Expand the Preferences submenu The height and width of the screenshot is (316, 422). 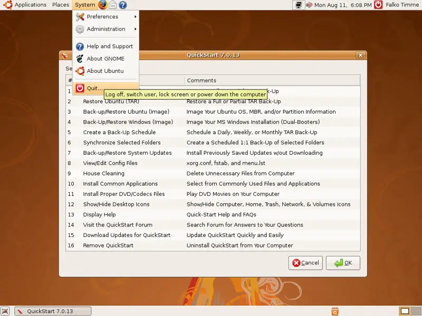point(106,17)
